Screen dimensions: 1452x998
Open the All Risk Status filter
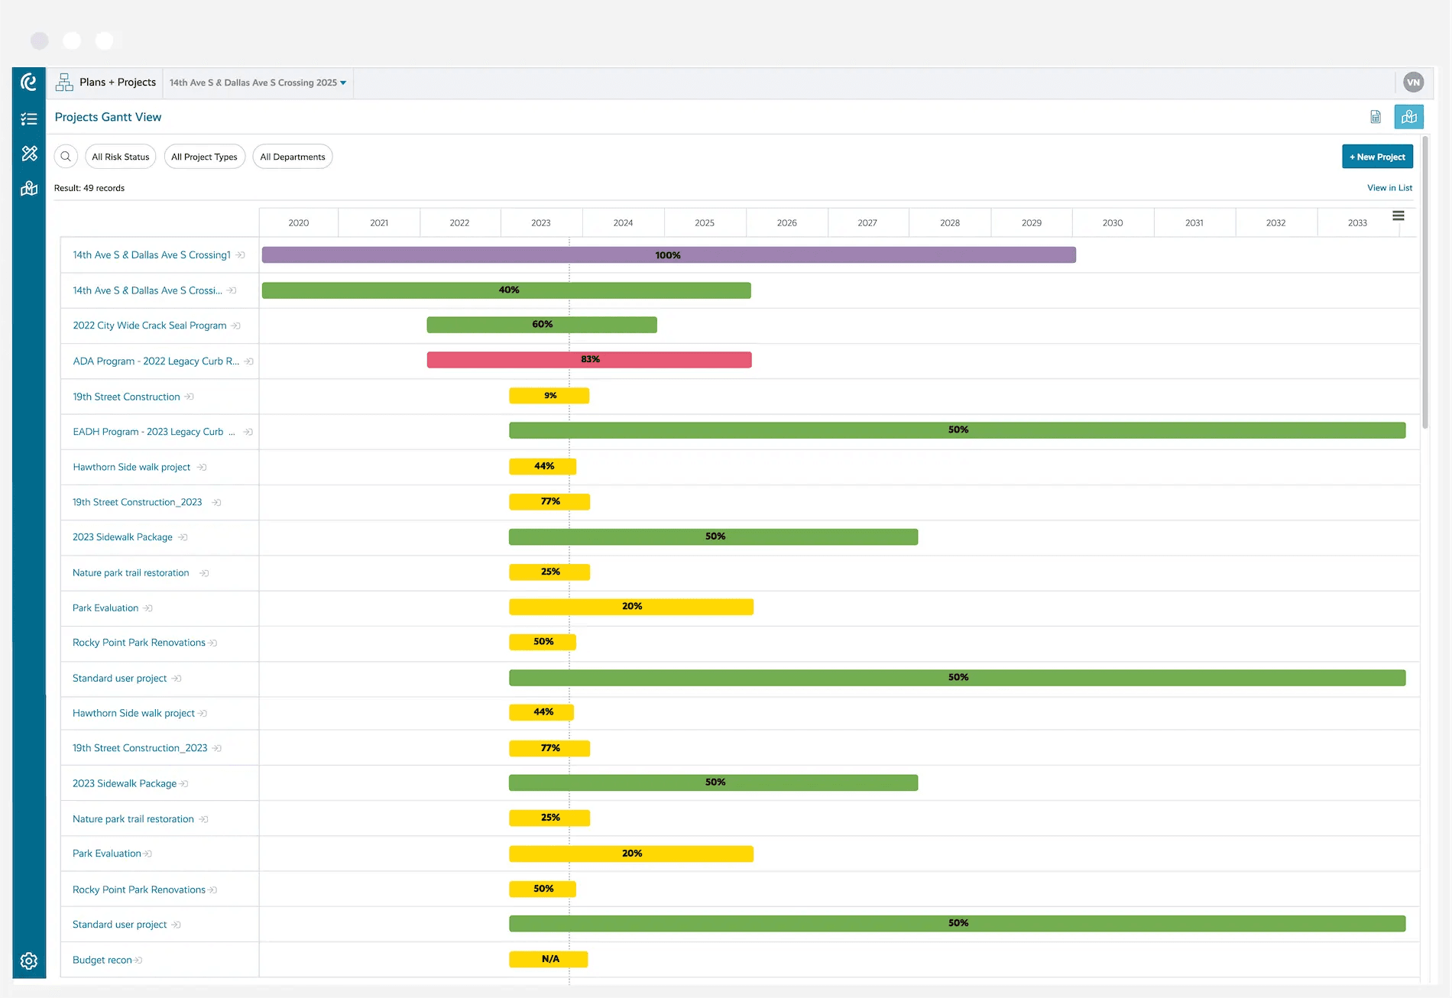pos(121,157)
